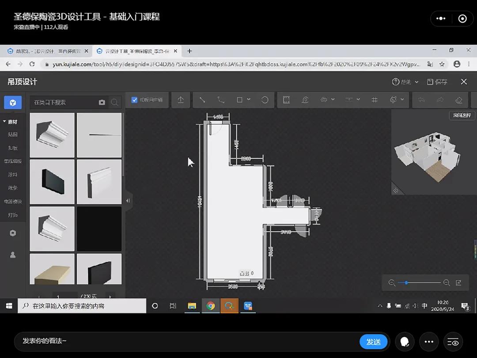Toggle the grid icon in toolbar
The image size is (477, 358).
coord(375,100)
